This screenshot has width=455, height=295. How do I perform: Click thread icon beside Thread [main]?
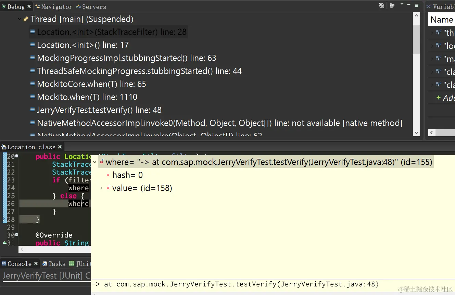(26, 19)
